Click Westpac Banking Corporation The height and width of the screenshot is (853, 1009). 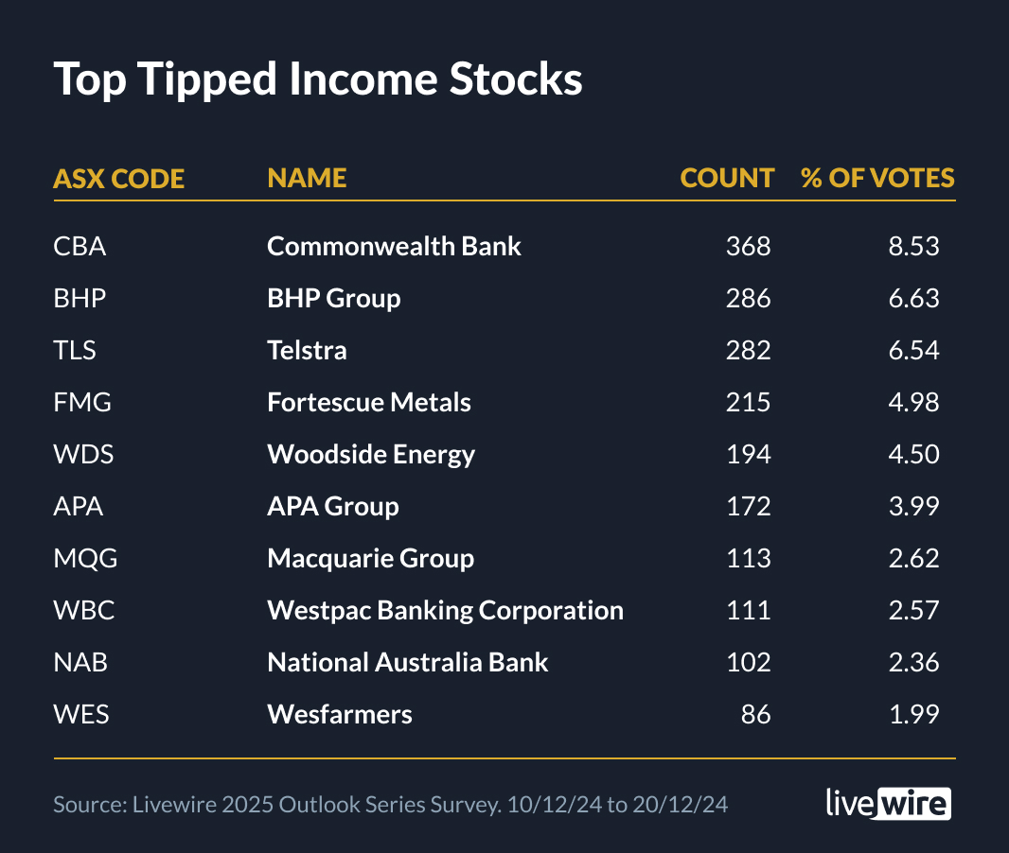point(445,611)
